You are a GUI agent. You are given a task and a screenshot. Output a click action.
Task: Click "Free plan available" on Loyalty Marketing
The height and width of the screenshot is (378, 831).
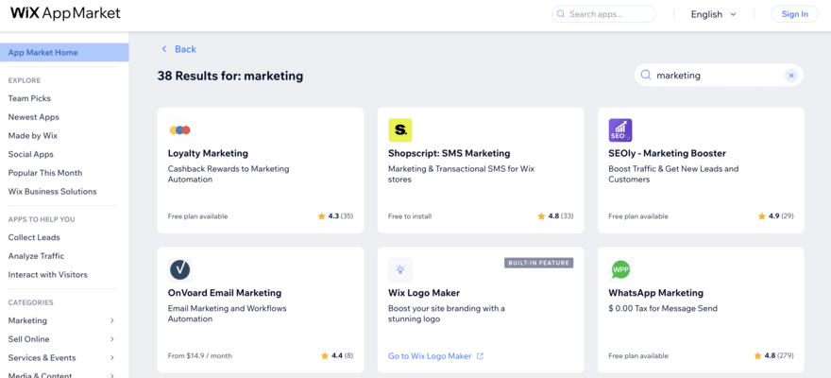point(197,216)
